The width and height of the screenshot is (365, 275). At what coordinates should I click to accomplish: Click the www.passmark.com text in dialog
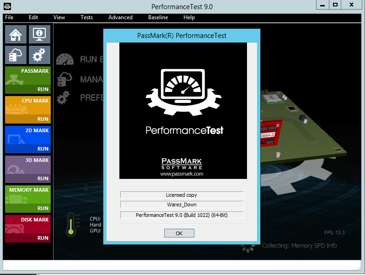(182, 174)
